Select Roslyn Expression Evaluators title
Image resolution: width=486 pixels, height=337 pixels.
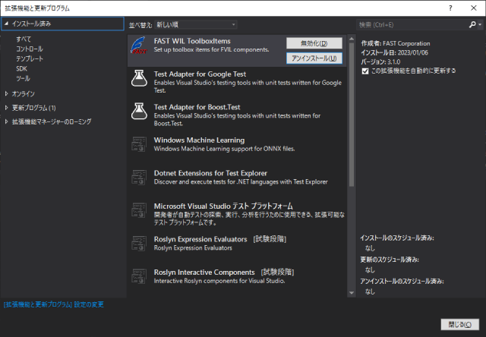200,239
